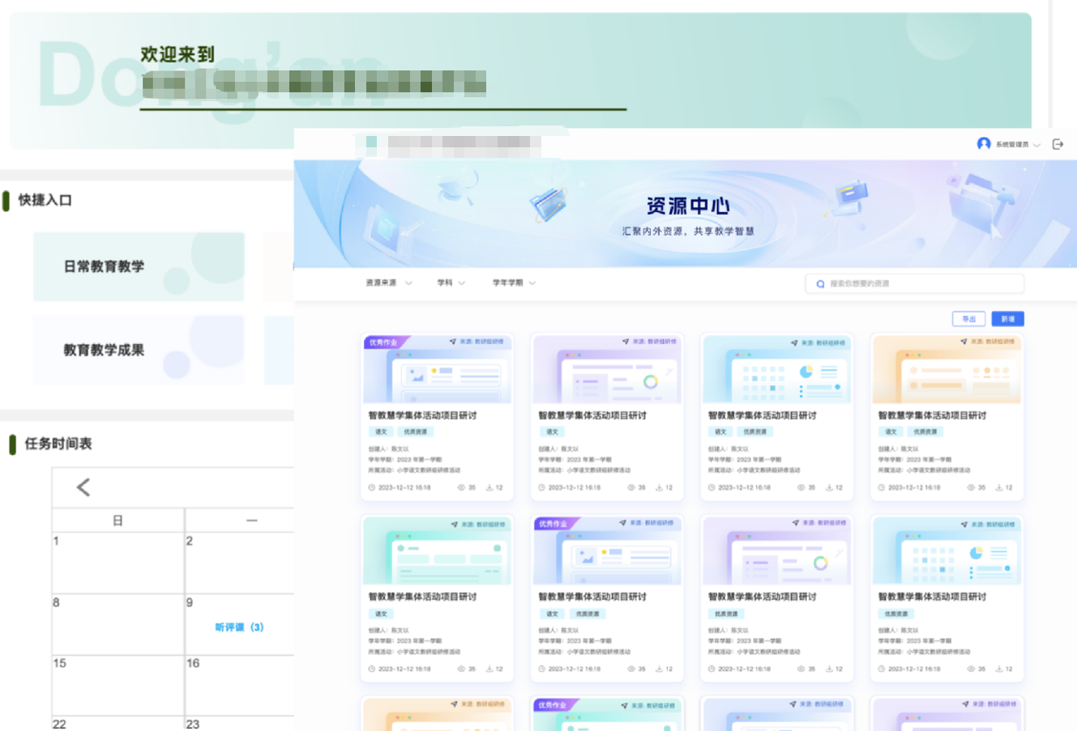Click the 优秀作业 badge on the second-row blue card
The image size is (1077, 731).
[x=554, y=524]
